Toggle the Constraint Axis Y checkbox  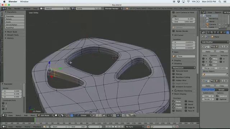3,106
